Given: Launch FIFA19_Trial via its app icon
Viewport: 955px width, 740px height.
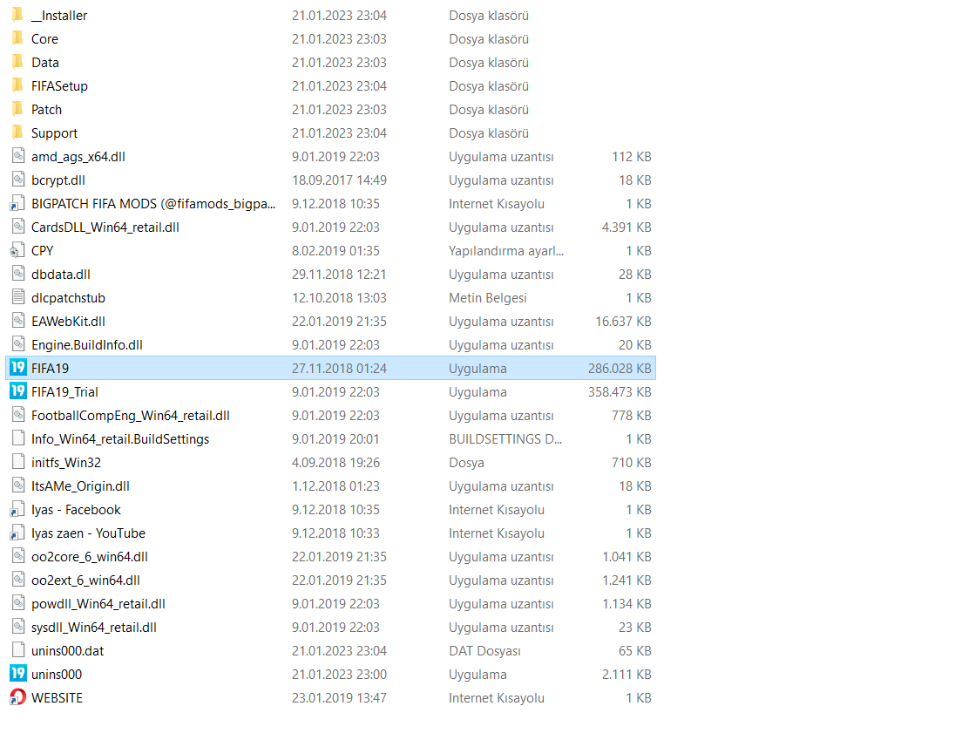Looking at the screenshot, I should (17, 391).
